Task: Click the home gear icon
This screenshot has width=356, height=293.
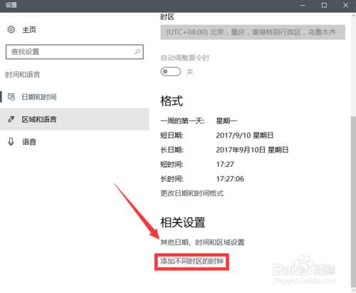Action: 11,29
